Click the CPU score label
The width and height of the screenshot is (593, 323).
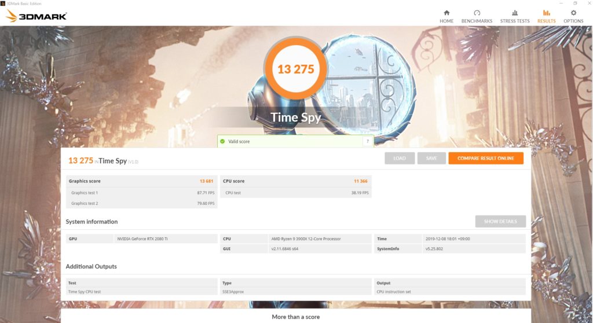point(234,181)
